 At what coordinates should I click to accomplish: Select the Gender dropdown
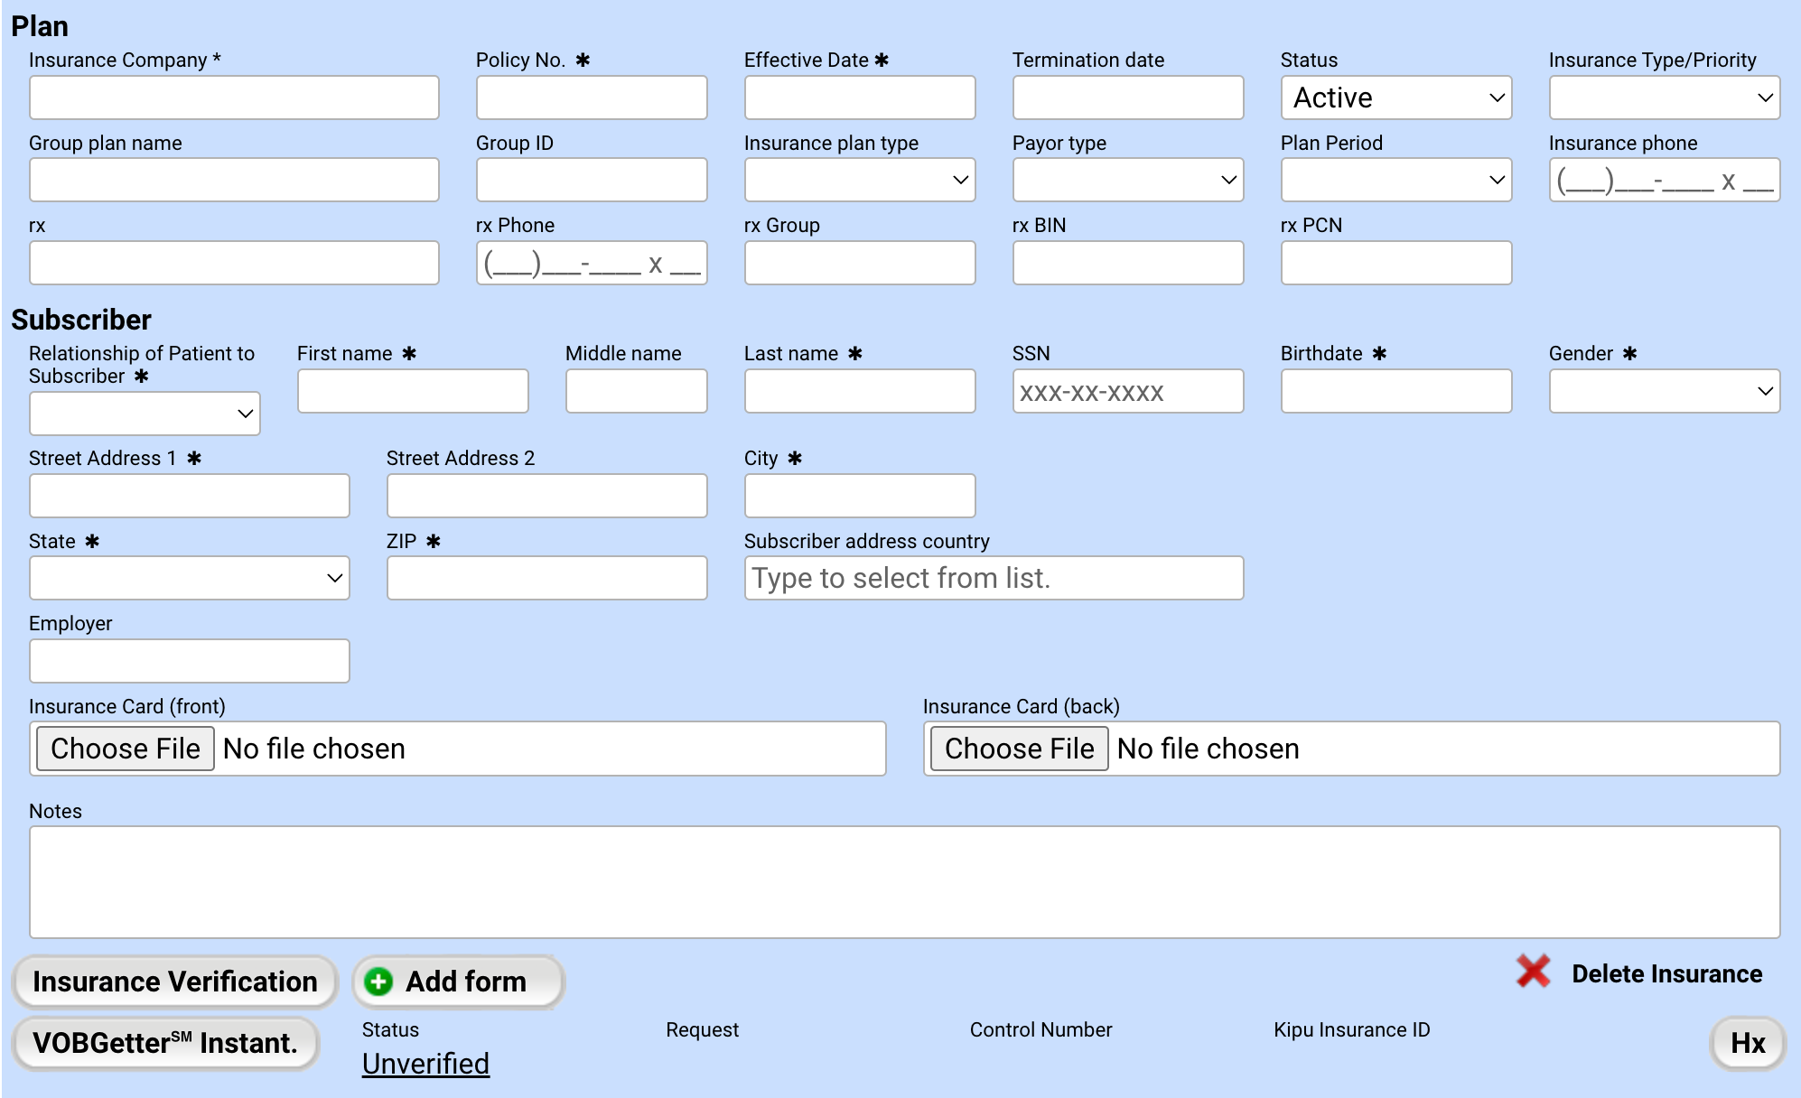click(1664, 391)
